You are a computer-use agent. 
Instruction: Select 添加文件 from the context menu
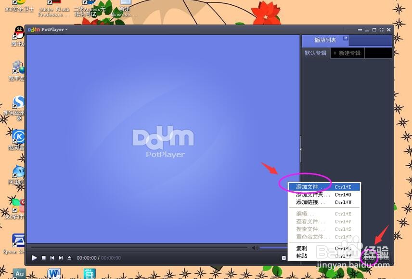324,187
